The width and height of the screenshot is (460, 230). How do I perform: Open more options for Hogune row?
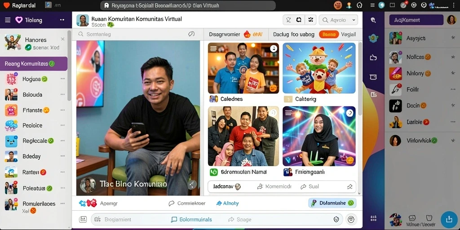tap(62, 79)
